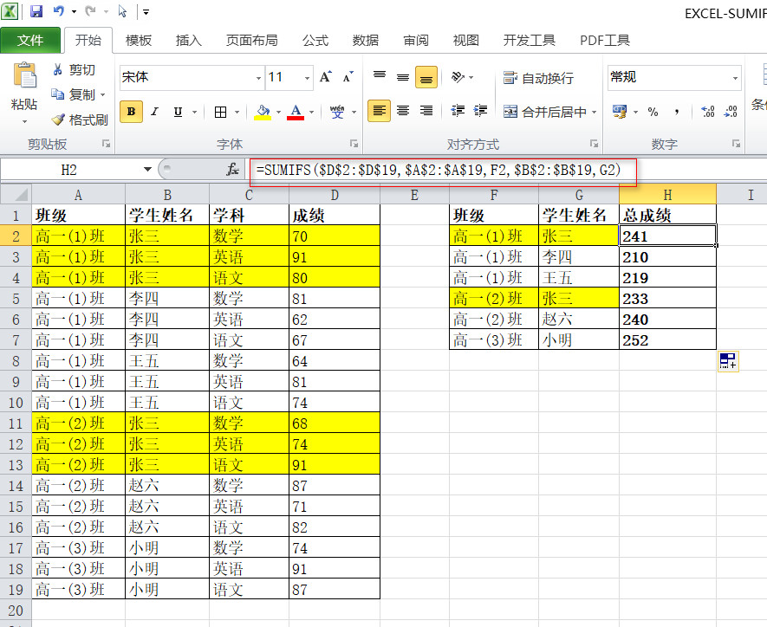Image resolution: width=767 pixels, height=627 pixels.
Task: Increase font size with the large A icon
Action: pos(325,77)
